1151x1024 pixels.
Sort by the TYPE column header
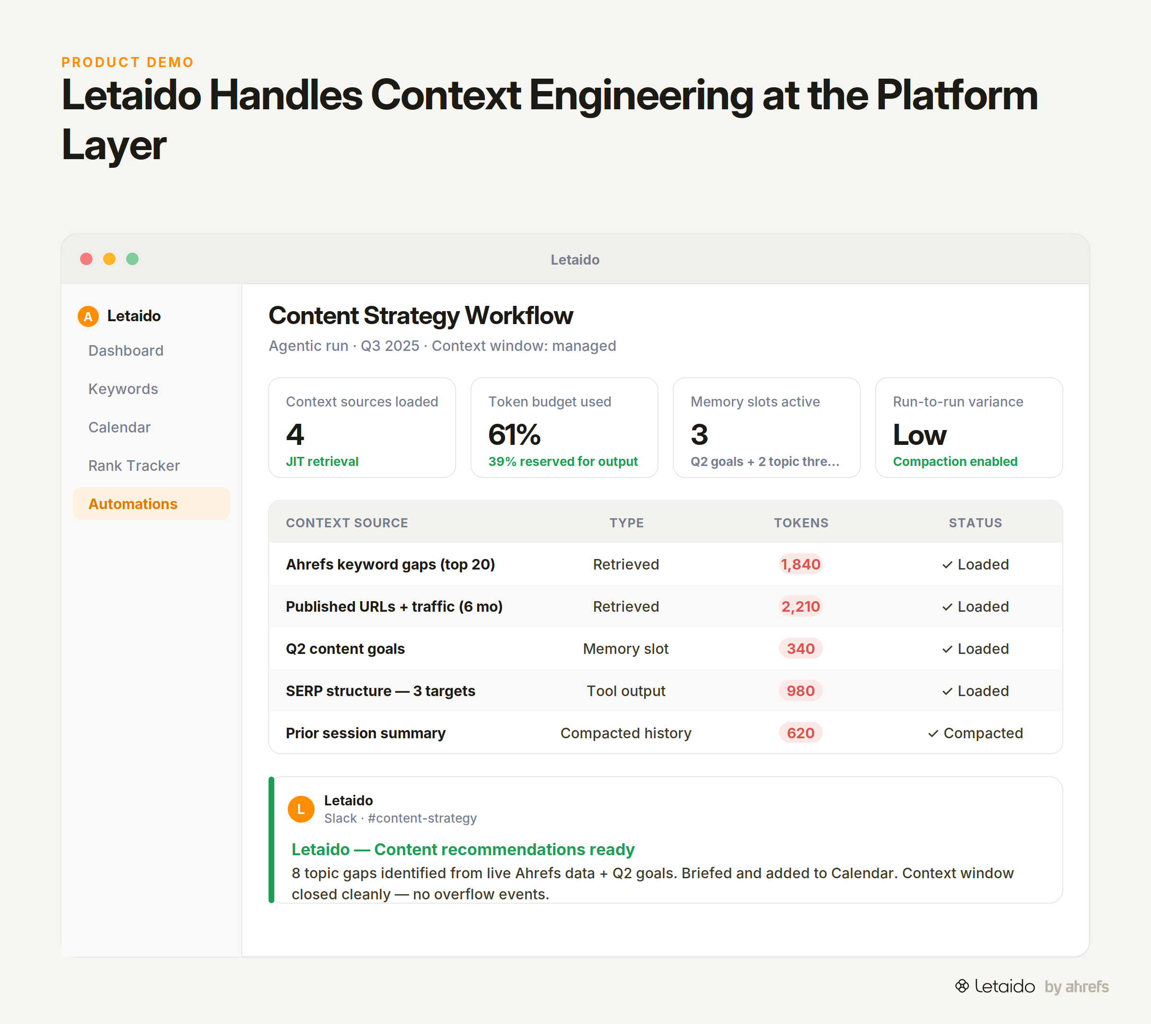click(x=626, y=523)
